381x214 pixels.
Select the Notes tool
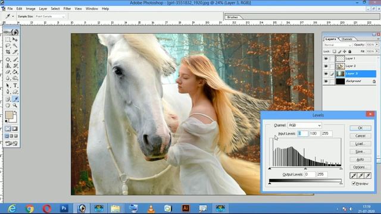pos(8,99)
